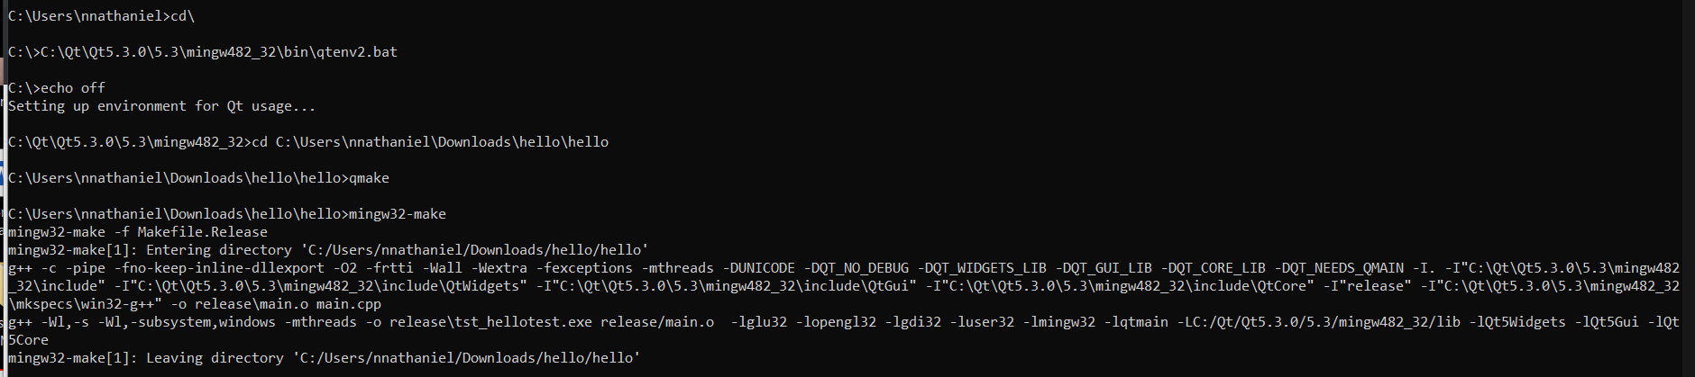Click Makefile.Release in the output
The width and height of the screenshot is (1695, 377).
[x=202, y=232]
